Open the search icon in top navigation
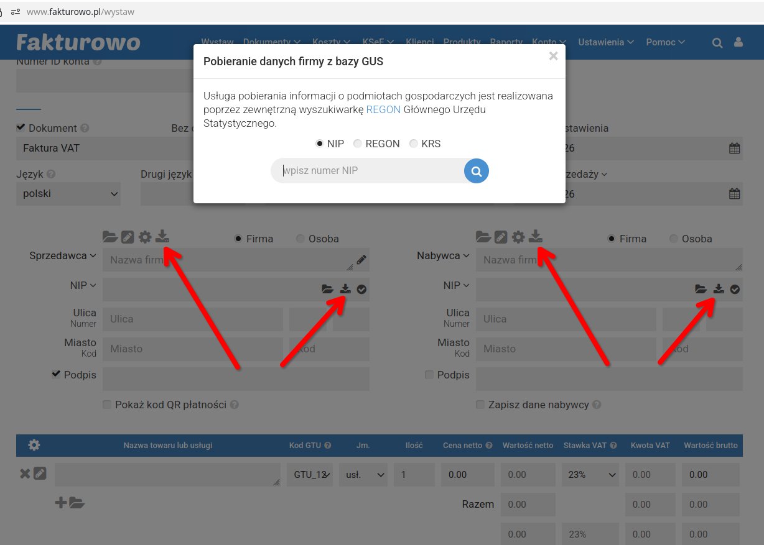 [717, 42]
